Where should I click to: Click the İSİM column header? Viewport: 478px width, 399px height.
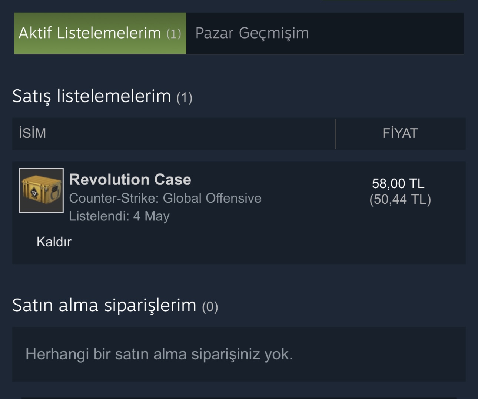pos(33,133)
